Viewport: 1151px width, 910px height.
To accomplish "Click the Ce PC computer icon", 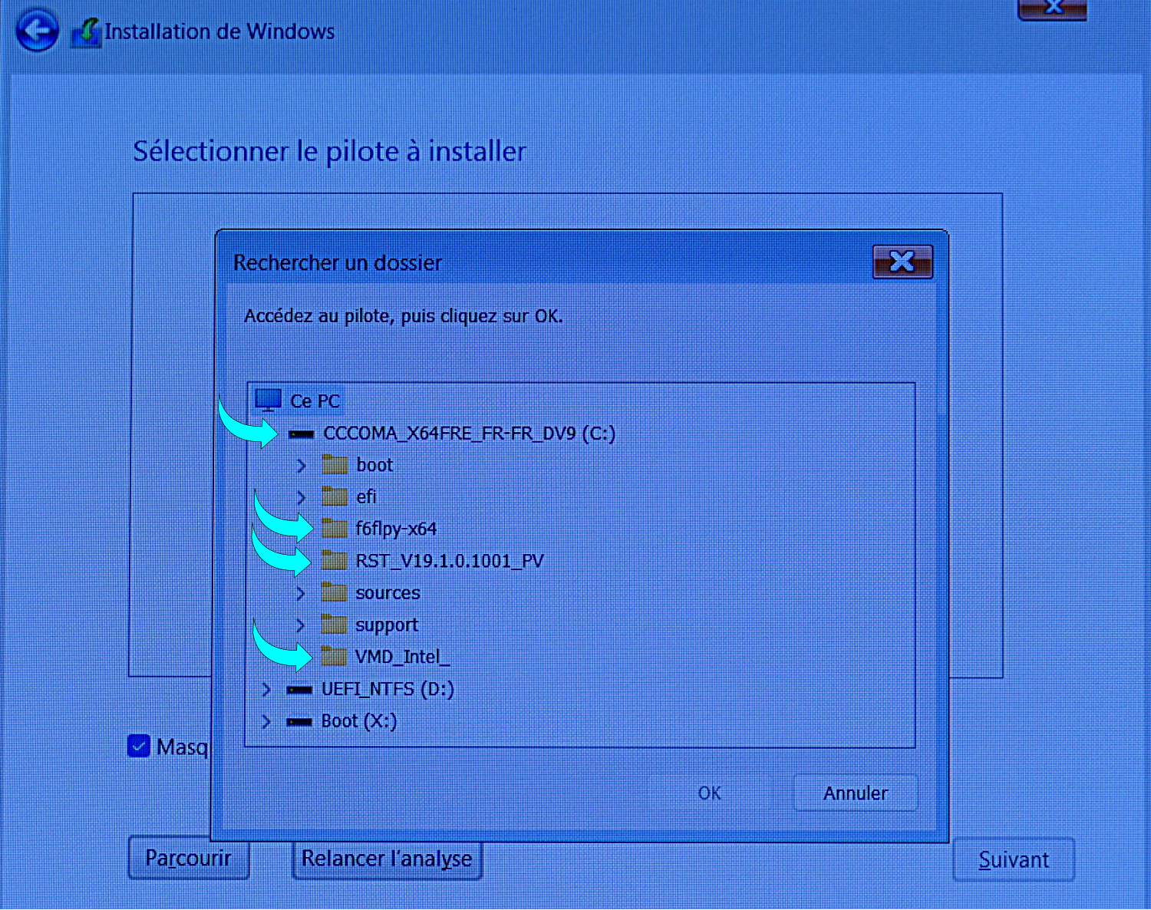I will [268, 400].
